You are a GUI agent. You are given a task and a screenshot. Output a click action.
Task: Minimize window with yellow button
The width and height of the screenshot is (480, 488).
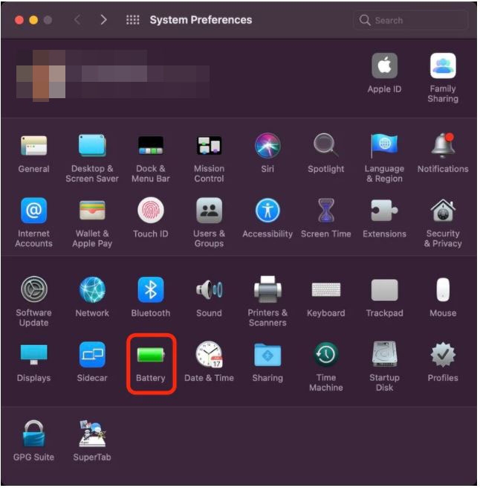(x=33, y=20)
